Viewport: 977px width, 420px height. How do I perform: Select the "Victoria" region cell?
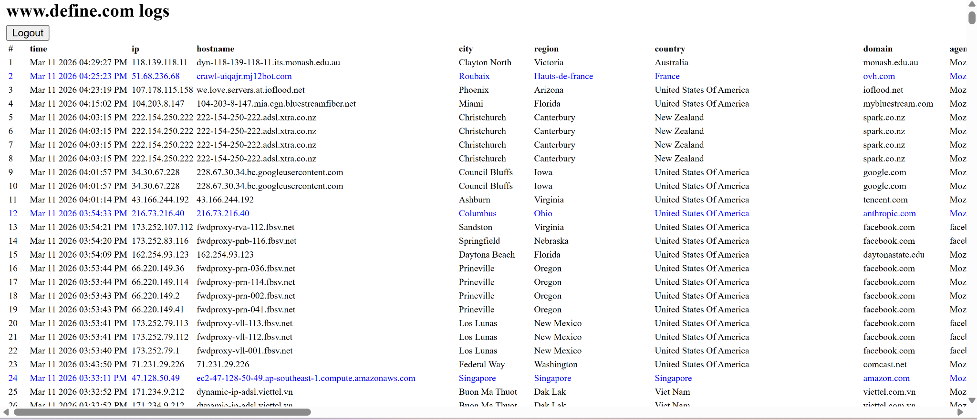point(549,62)
